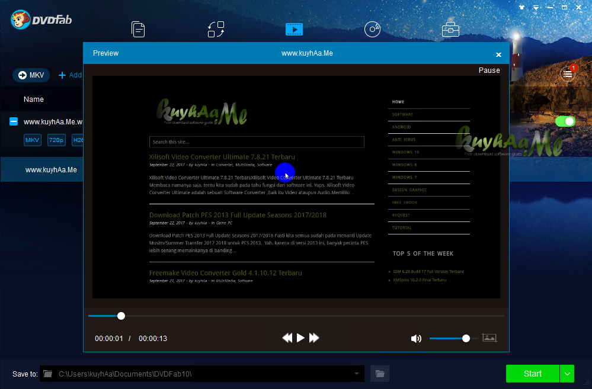Click the Add source button

[x=71, y=75]
